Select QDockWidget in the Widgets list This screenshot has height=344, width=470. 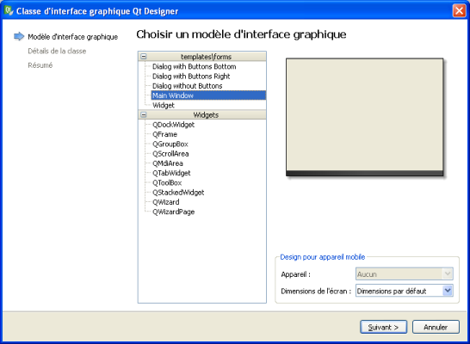tap(174, 125)
